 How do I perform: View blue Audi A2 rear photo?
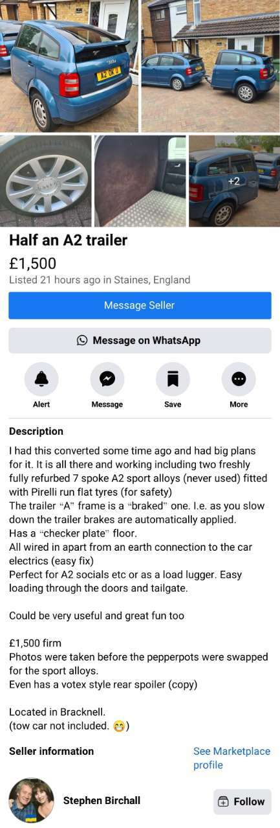tap(69, 66)
